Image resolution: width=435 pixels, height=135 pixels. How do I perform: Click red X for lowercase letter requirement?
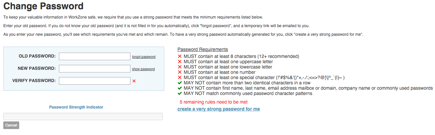180,67
